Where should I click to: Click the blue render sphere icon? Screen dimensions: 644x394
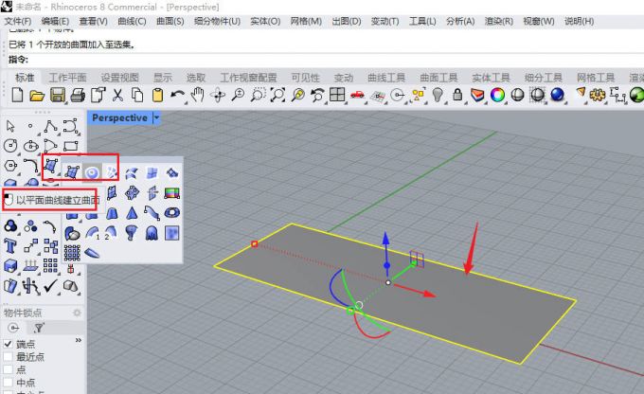pyautogui.click(x=557, y=95)
